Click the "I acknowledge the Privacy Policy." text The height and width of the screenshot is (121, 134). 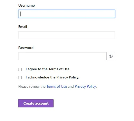point(52,77)
